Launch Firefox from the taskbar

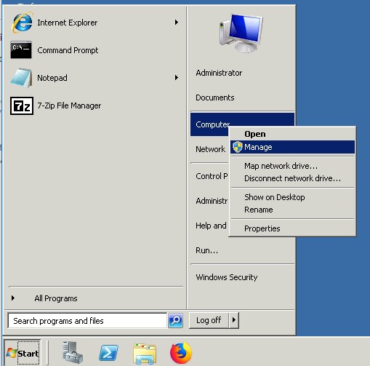(x=181, y=353)
